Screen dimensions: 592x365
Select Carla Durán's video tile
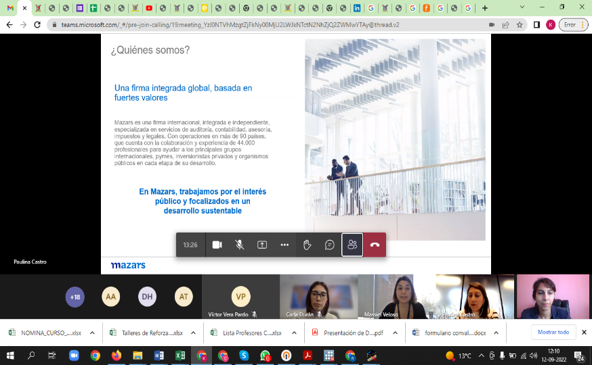coord(318,297)
